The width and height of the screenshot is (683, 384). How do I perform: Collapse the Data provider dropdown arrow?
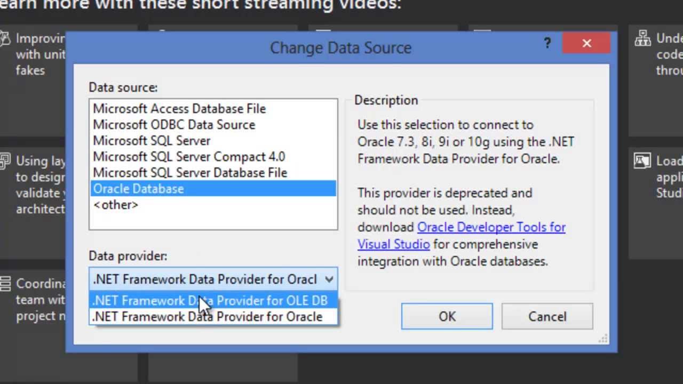point(329,279)
